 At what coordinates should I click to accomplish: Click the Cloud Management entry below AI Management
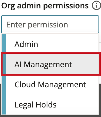click(50, 85)
